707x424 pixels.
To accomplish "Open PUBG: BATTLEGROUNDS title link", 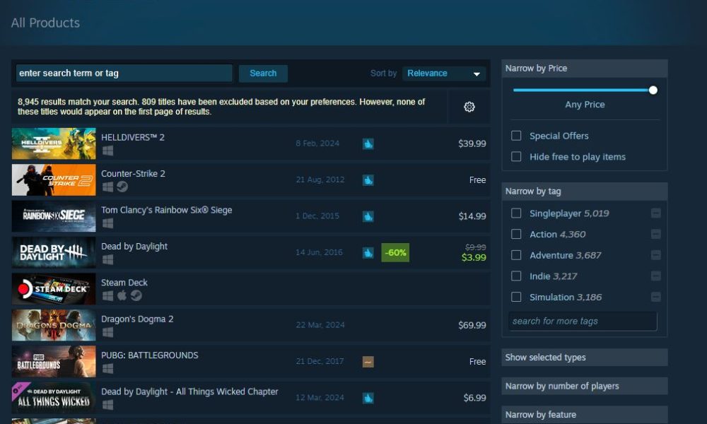I will point(150,355).
